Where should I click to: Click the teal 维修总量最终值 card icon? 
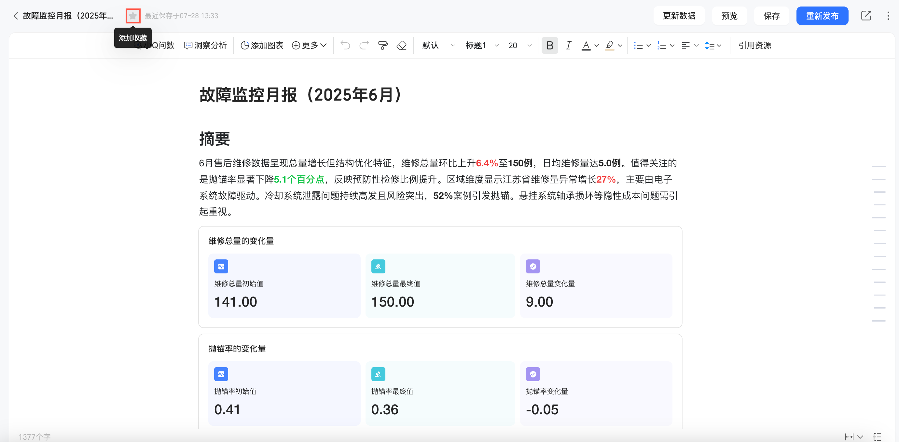click(x=378, y=266)
